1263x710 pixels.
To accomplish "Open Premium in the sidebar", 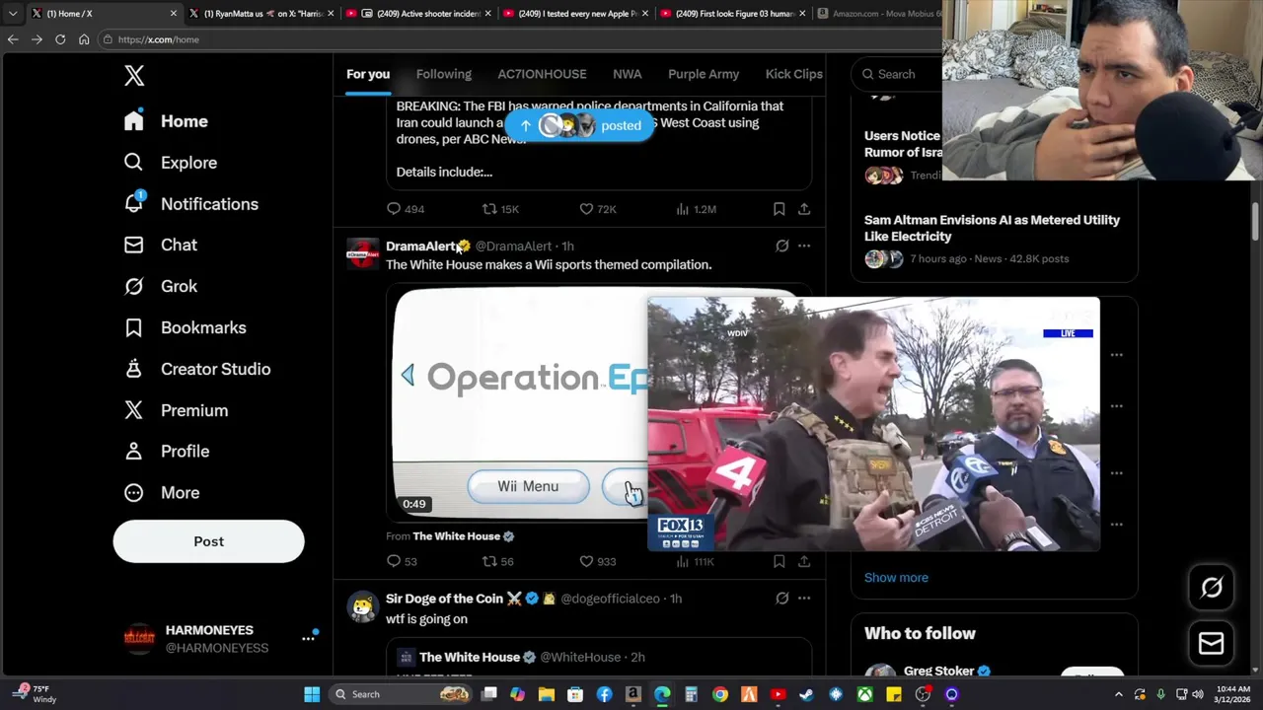I will pyautogui.click(x=176, y=410).
